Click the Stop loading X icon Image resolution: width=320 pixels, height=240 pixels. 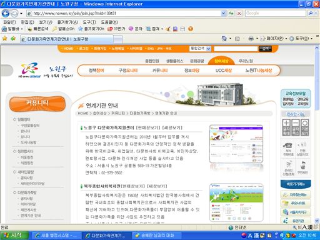coord(239,14)
